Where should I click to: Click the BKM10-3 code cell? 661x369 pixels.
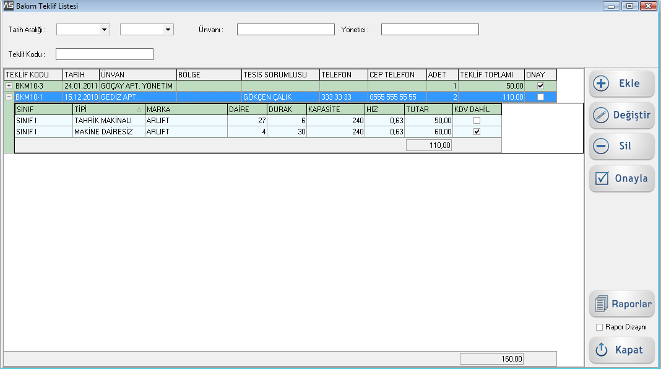click(x=38, y=85)
